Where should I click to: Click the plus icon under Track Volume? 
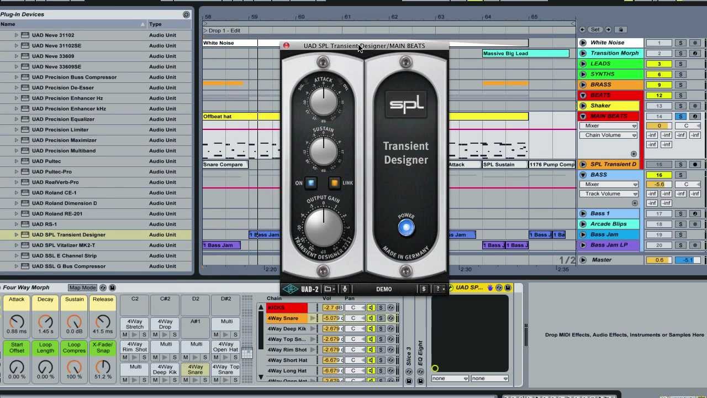tap(634, 203)
